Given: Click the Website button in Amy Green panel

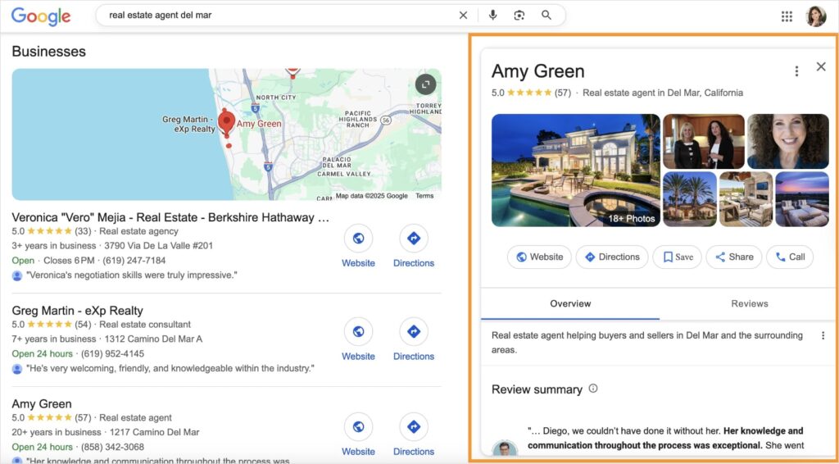Looking at the screenshot, I should (x=539, y=257).
